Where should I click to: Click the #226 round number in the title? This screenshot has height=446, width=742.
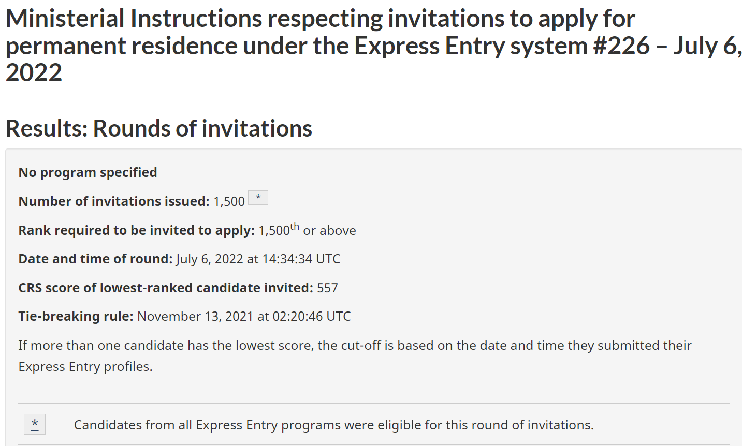point(621,46)
